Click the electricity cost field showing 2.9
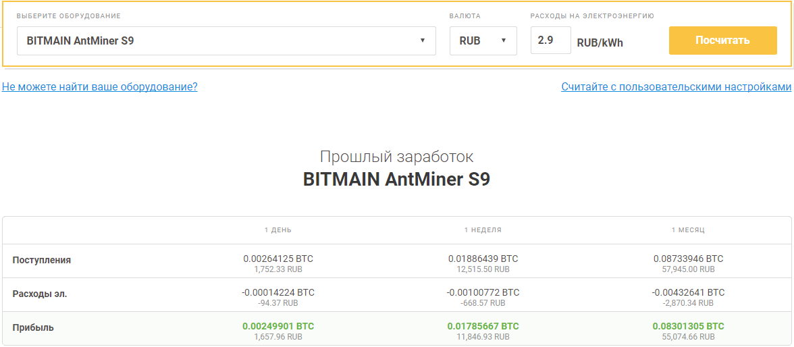The image size is (794, 347). click(x=550, y=41)
